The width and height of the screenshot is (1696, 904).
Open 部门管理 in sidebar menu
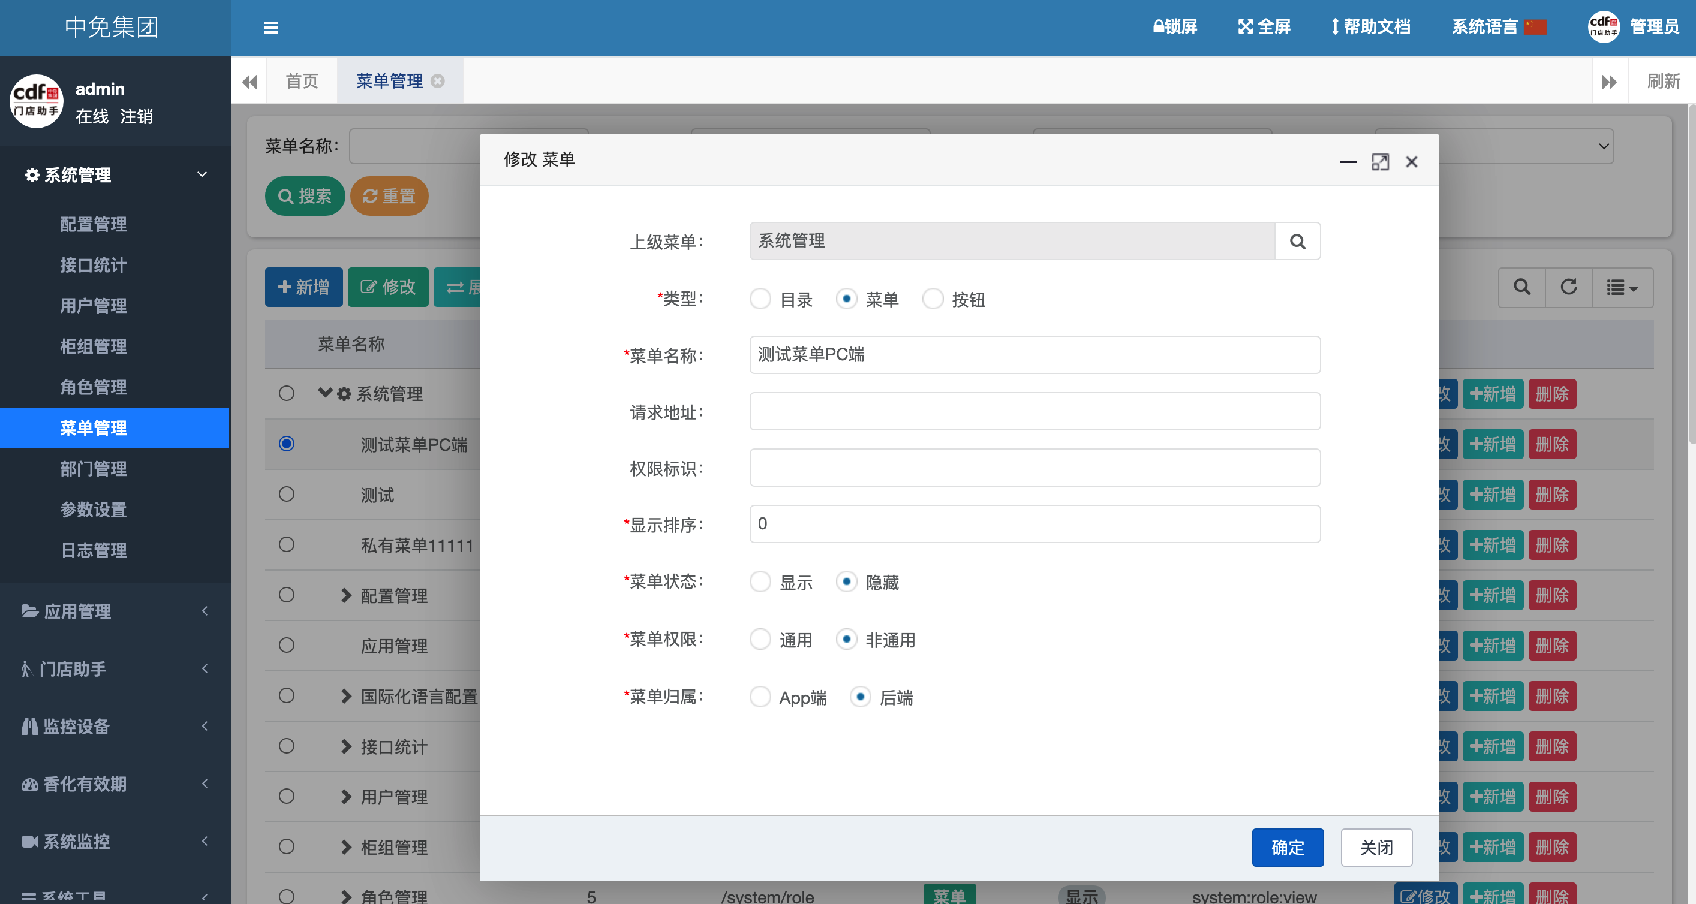click(94, 469)
